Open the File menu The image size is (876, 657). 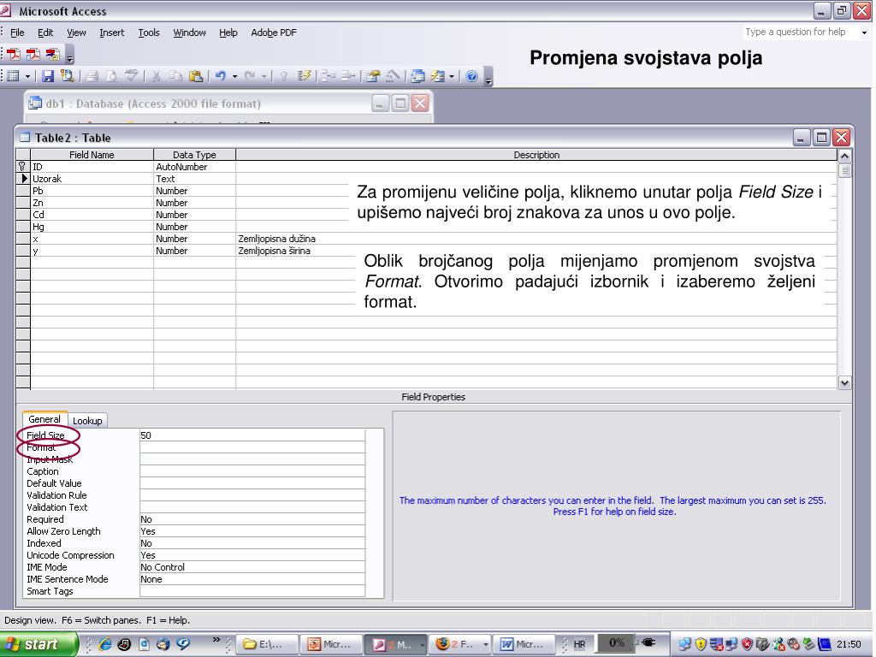tap(17, 33)
